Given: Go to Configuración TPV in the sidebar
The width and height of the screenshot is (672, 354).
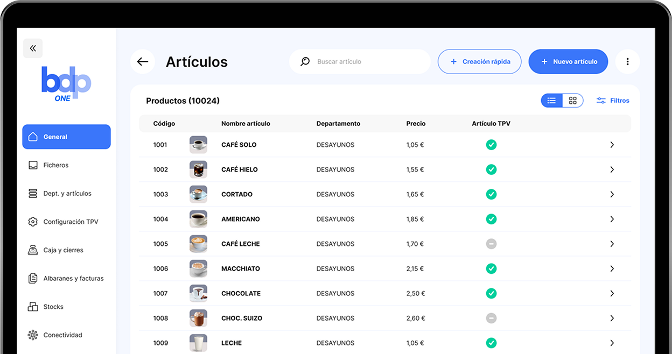Looking at the screenshot, I should click(71, 222).
